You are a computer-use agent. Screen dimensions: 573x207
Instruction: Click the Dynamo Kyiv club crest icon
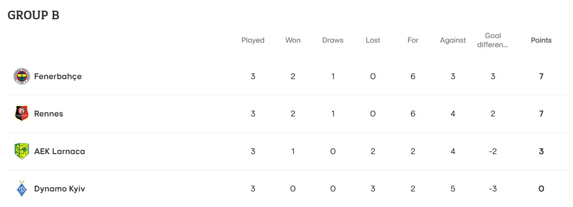coord(22,189)
